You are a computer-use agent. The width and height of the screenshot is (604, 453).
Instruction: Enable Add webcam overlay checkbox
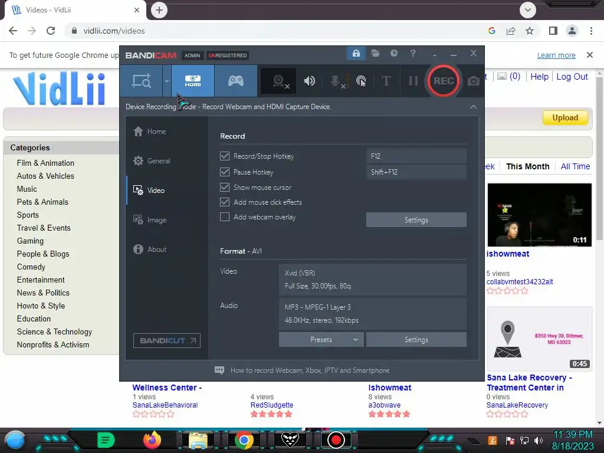(x=225, y=217)
